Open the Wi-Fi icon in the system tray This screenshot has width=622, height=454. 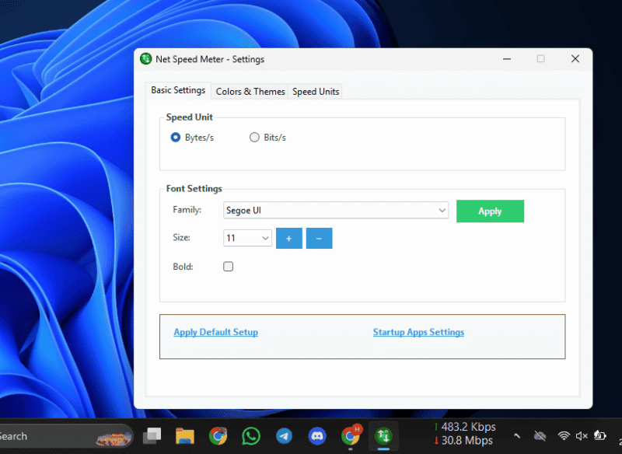coord(564,436)
